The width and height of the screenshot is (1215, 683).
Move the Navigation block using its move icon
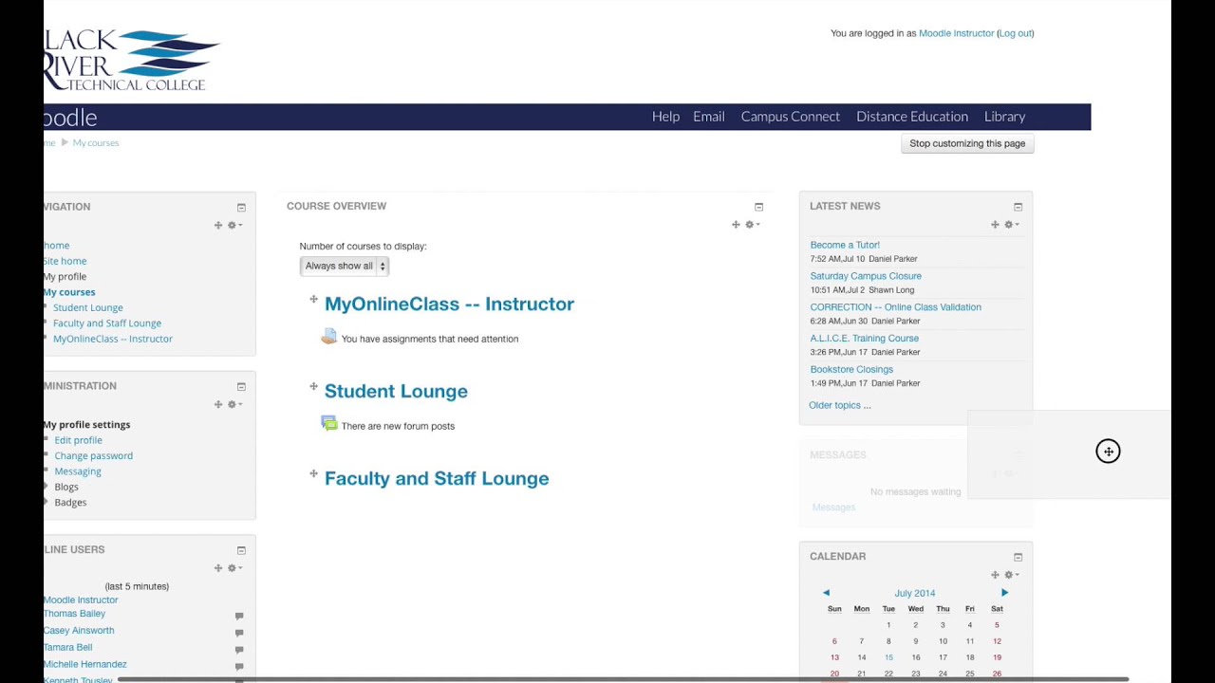tap(218, 225)
